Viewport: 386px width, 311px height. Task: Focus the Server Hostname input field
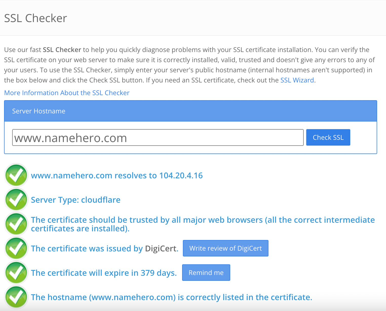158,137
